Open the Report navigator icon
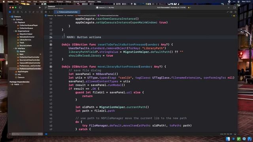The image size is (253, 142). tap(42, 12)
